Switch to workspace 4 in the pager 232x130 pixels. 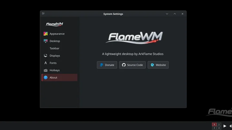[219, 128]
